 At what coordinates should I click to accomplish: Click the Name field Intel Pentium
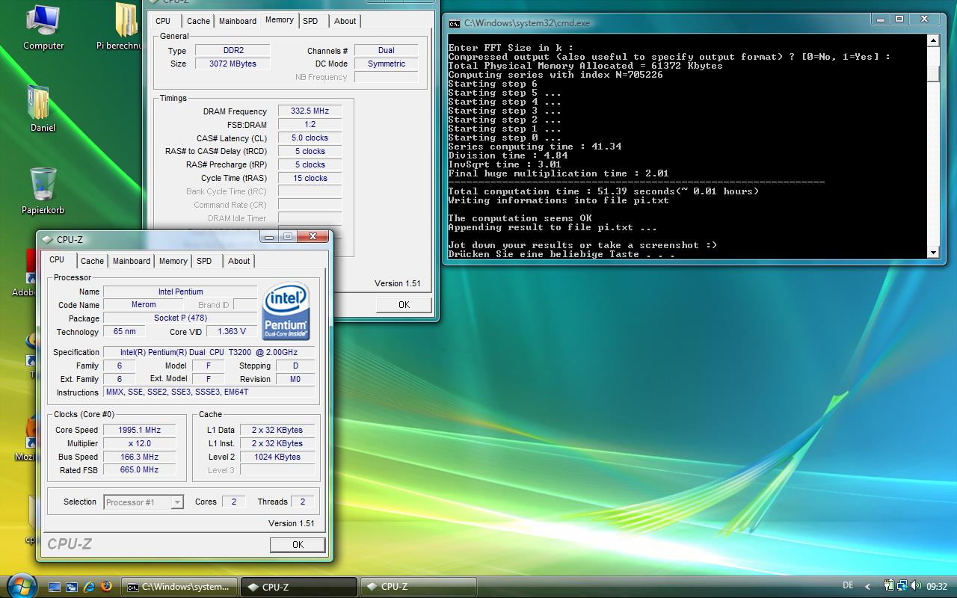click(180, 292)
